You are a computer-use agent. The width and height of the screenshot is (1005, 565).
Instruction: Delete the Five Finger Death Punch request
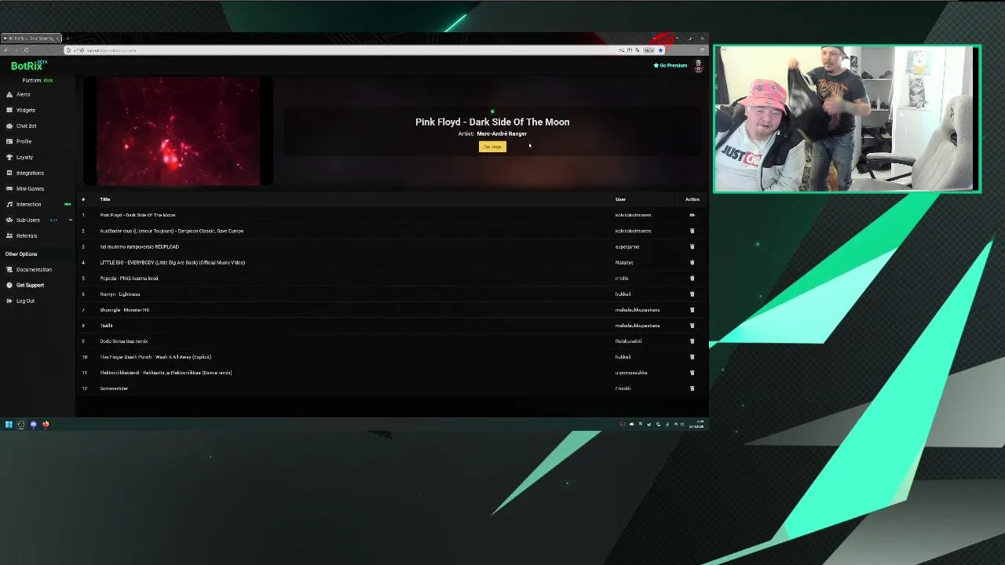pos(692,356)
